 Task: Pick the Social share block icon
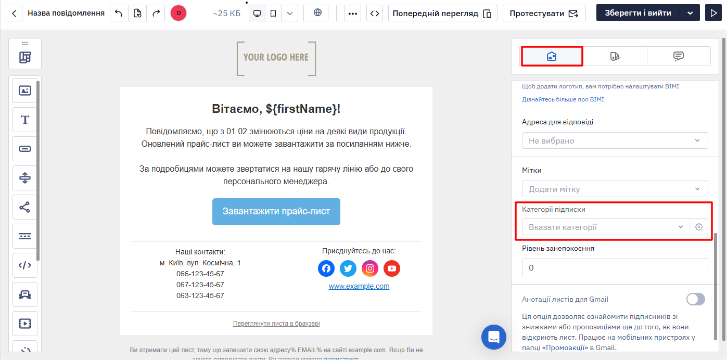tap(25, 207)
